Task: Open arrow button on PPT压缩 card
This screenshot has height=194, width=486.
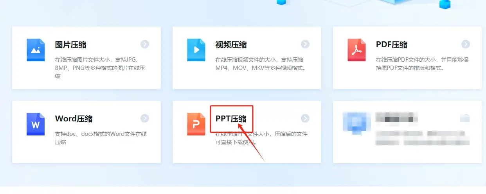Action: (305, 118)
